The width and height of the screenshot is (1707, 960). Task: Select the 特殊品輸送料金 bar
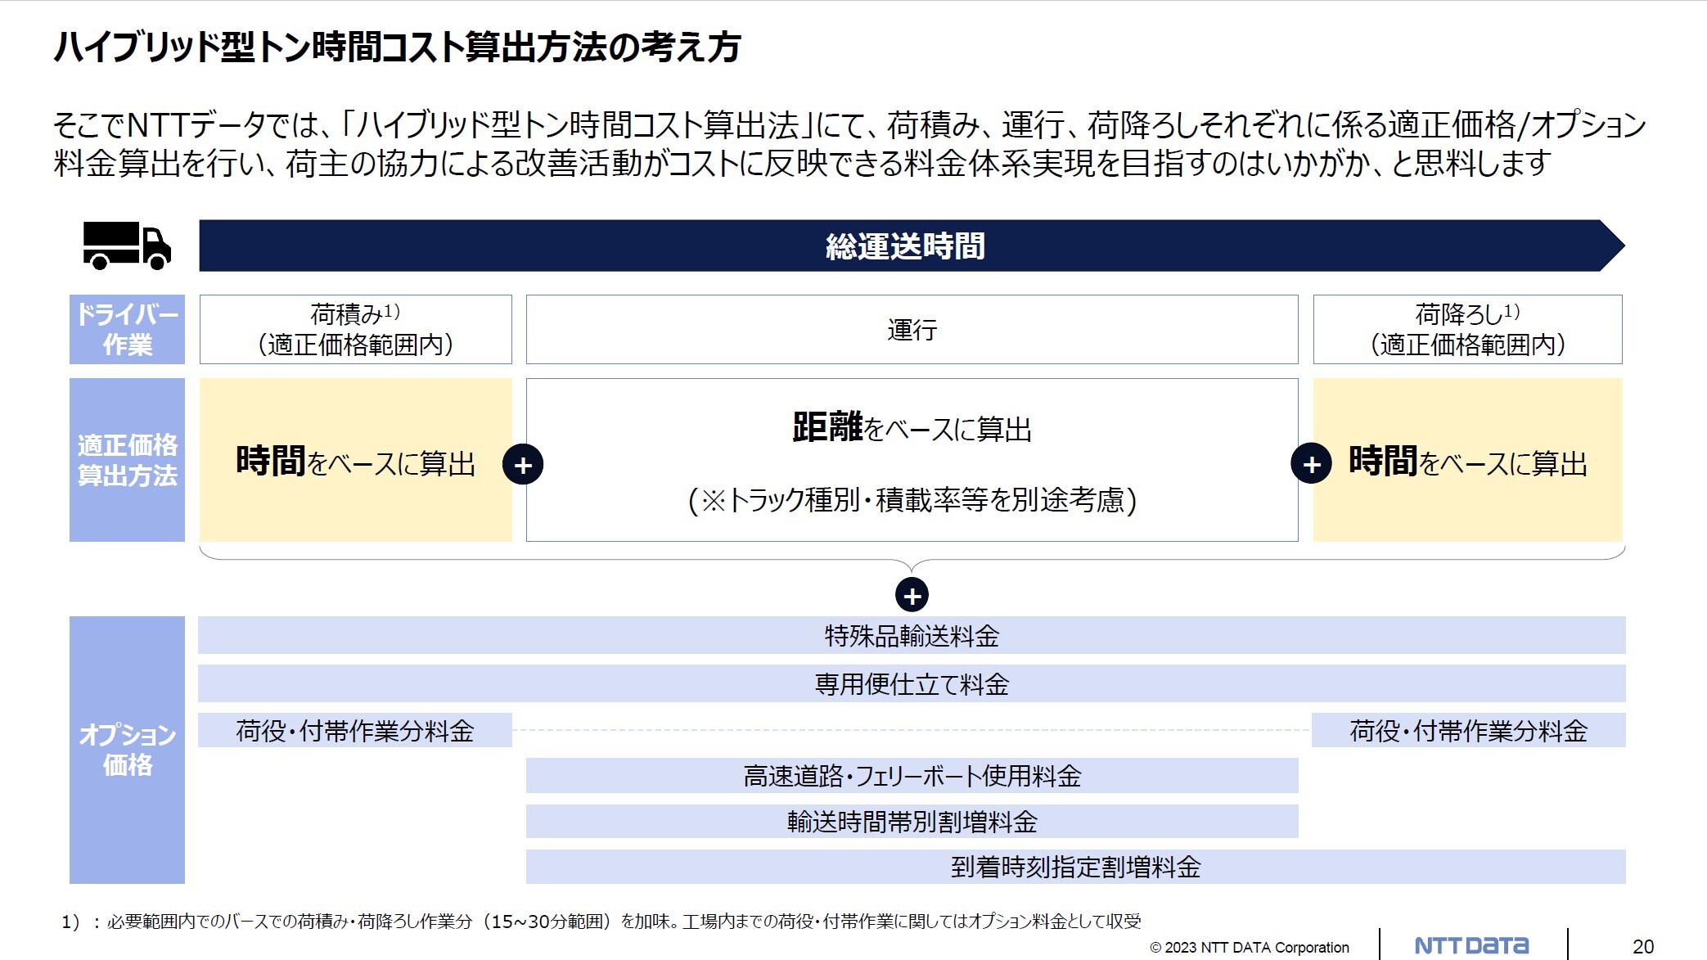[912, 635]
